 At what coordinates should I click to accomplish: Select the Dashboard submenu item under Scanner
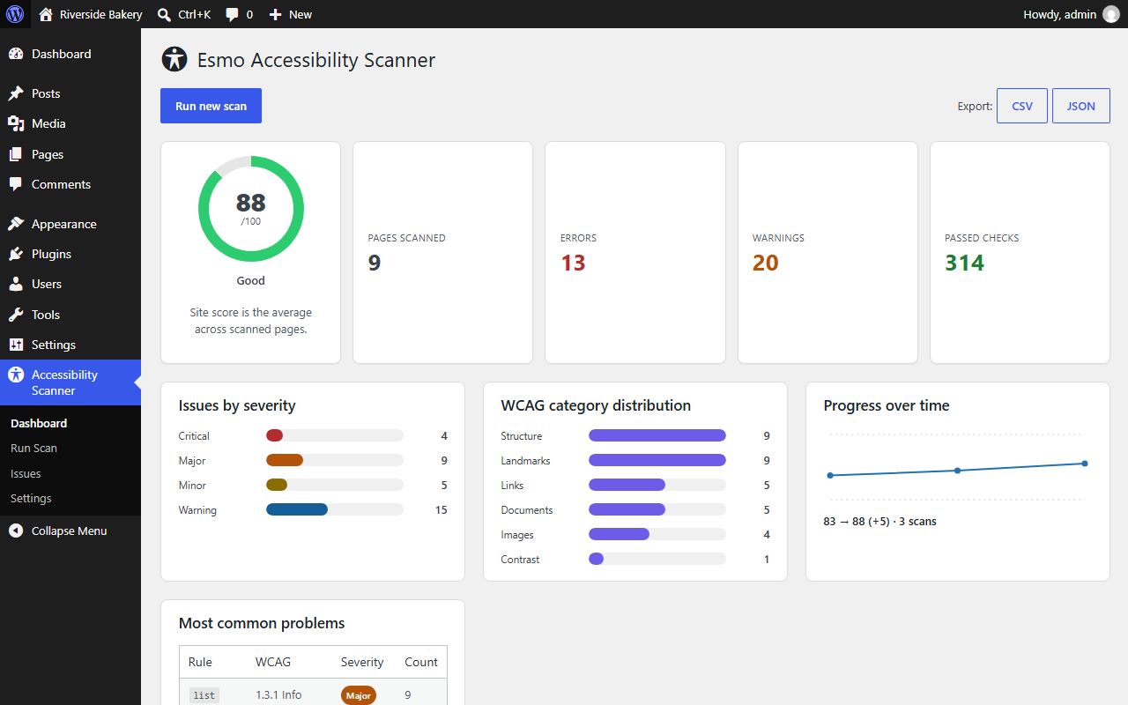(39, 423)
